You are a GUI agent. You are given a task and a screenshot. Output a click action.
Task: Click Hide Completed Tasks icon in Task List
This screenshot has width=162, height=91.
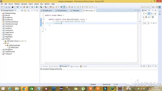(x=144, y=17)
